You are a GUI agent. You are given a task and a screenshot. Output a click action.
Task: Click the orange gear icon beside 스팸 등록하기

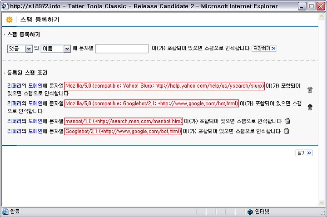coord(9,20)
